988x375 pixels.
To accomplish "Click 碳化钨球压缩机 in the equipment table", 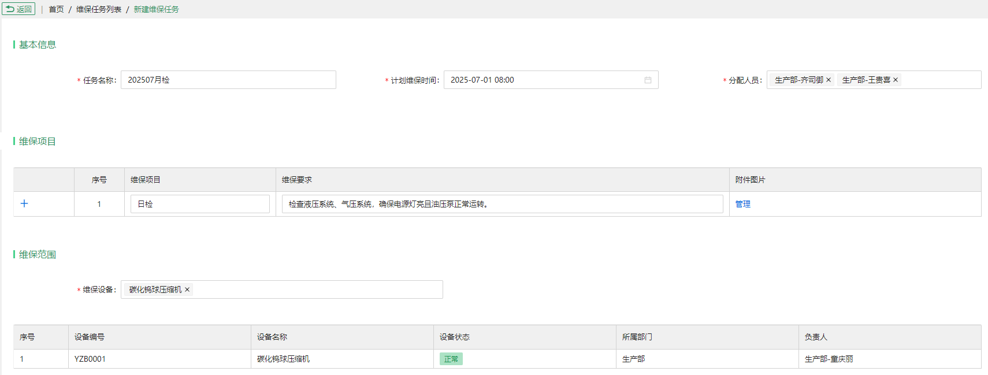I will click(x=284, y=359).
